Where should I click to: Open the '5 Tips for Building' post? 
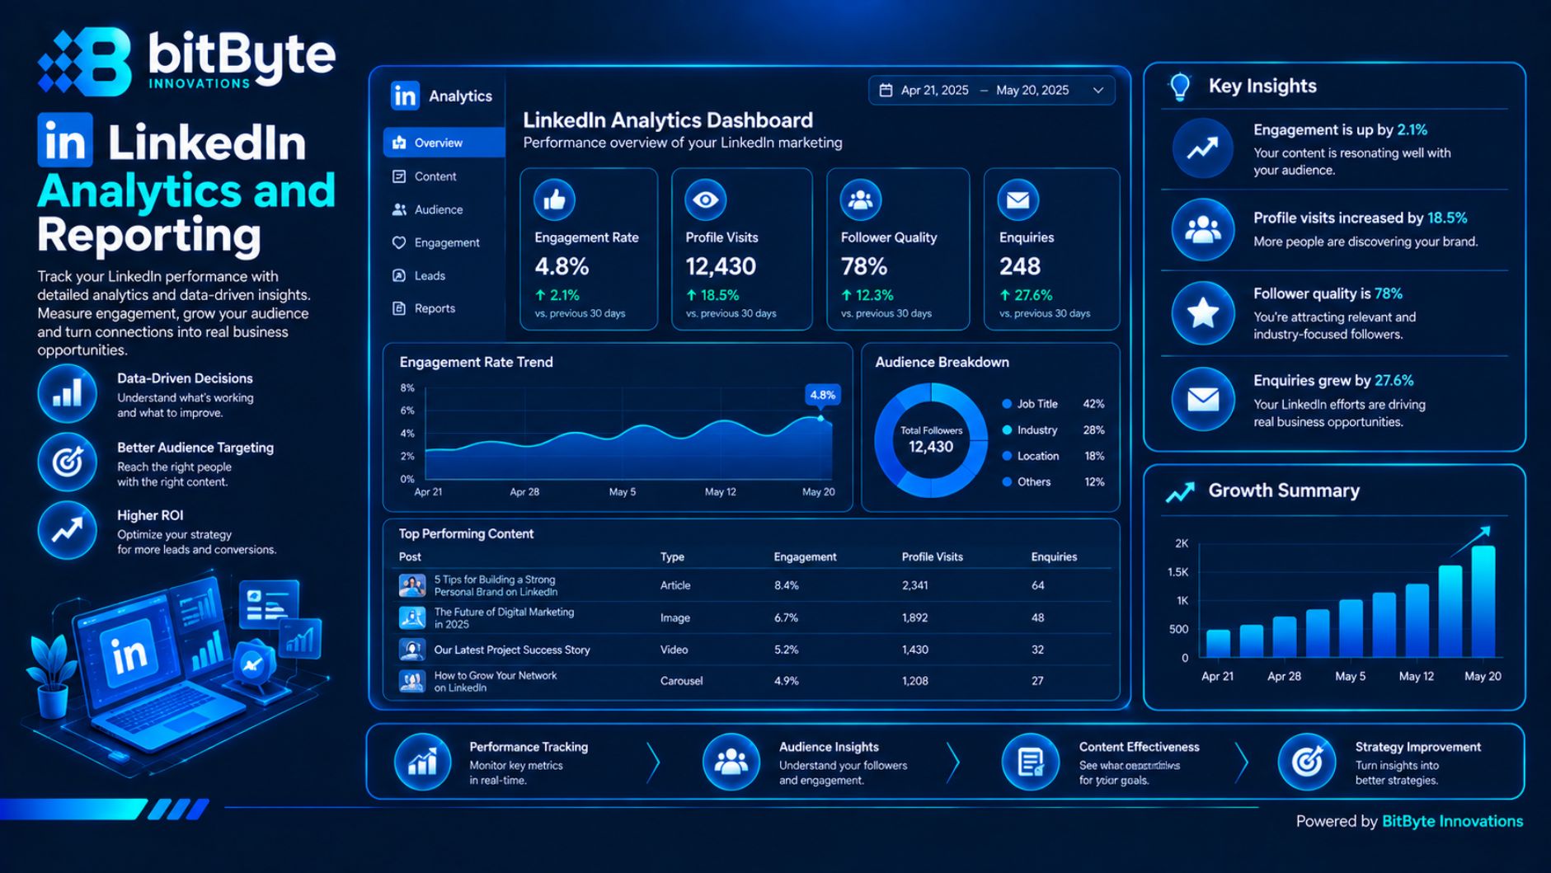click(x=496, y=585)
